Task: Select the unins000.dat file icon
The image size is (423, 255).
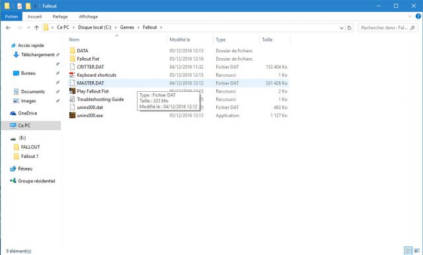Action: [72, 107]
